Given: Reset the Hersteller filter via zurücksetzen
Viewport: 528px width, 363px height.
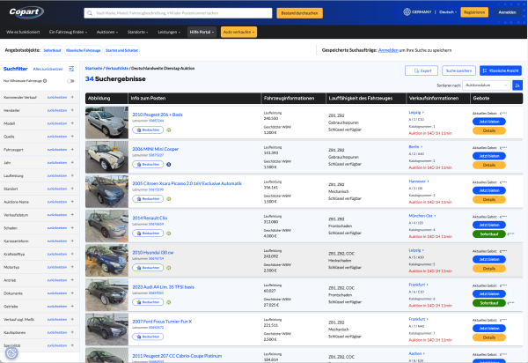Looking at the screenshot, I should pos(57,110).
